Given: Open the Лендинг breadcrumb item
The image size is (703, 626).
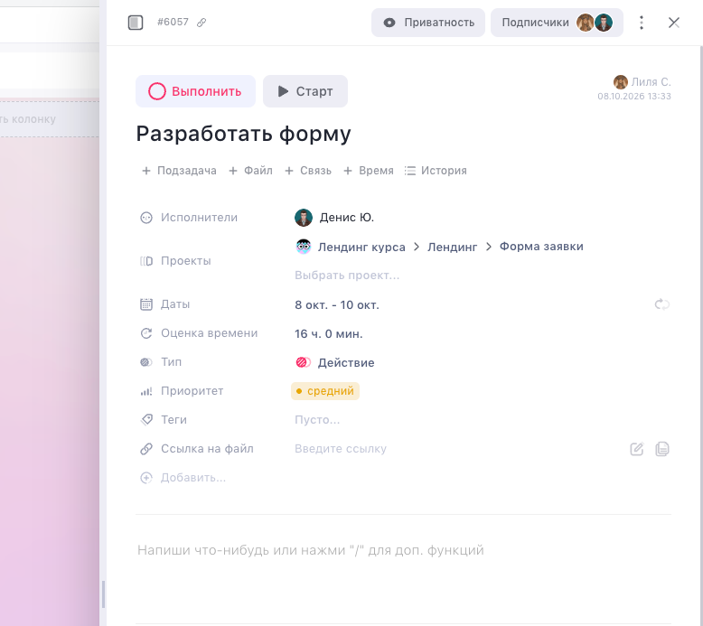Looking at the screenshot, I should pyautogui.click(x=453, y=247).
